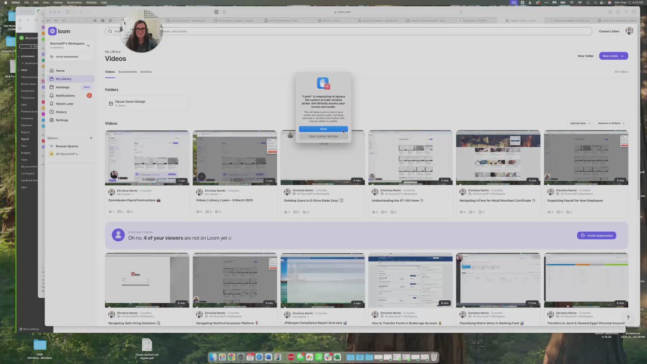Open the New video dropdown
647x364 pixels.
(614, 56)
